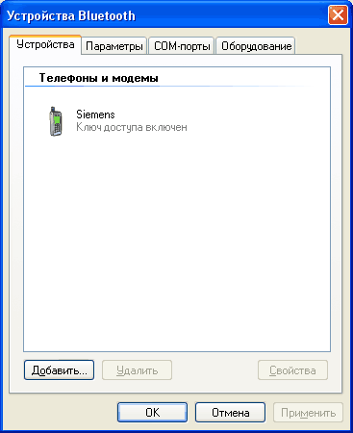Click the Добавить... button to add a device
The height and width of the screenshot is (433, 353).
coord(59,370)
